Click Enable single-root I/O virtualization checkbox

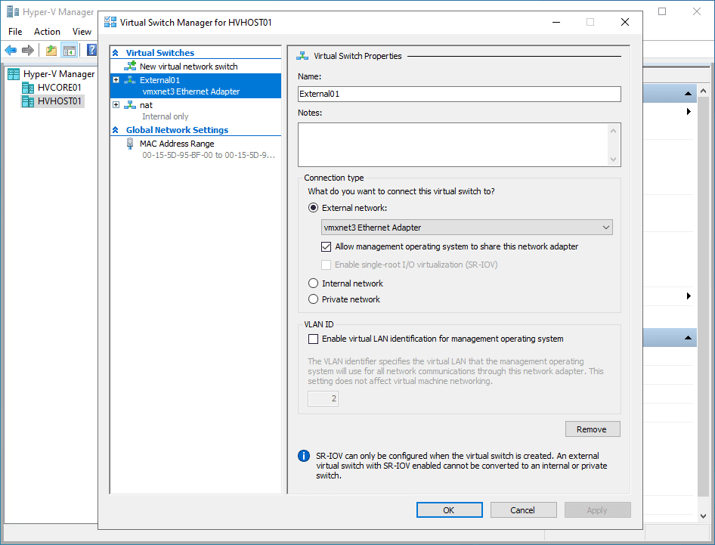click(326, 265)
